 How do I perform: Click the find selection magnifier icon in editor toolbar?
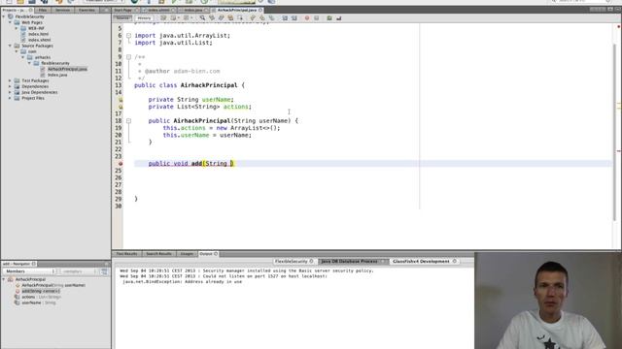tap(202, 17)
